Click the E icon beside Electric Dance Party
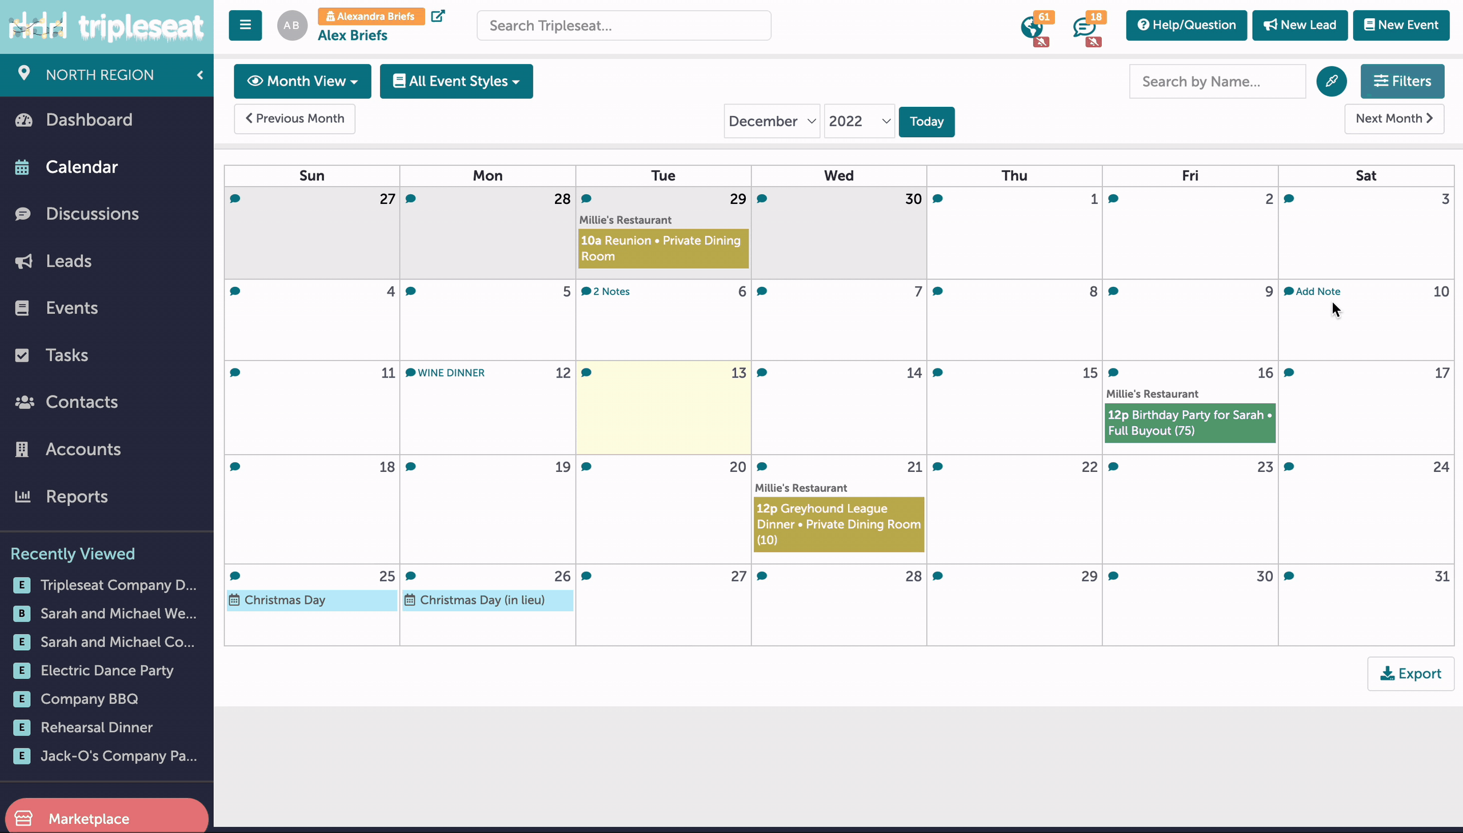This screenshot has width=1463, height=833. tap(22, 671)
